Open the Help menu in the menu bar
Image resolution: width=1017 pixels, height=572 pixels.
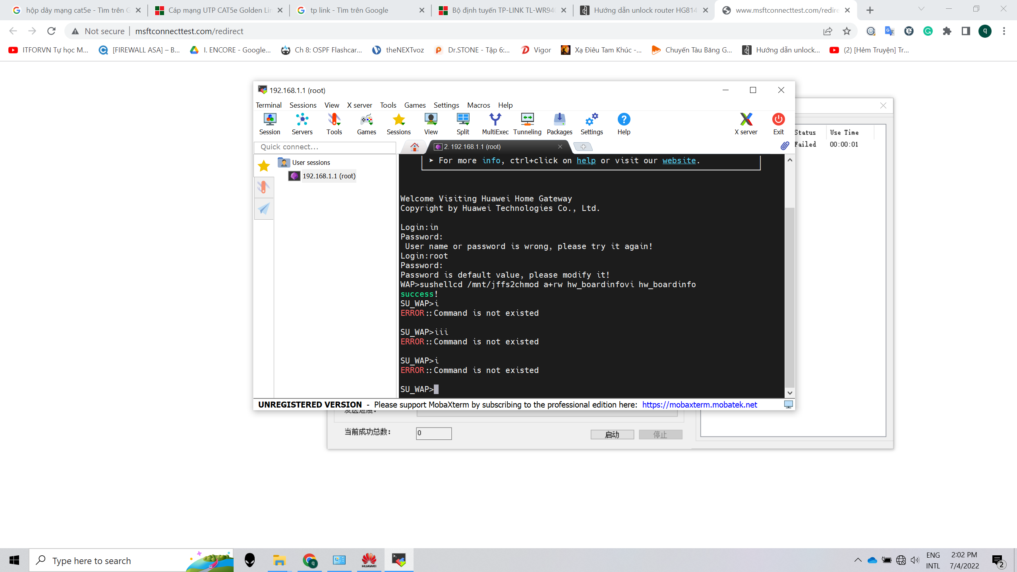tap(505, 105)
